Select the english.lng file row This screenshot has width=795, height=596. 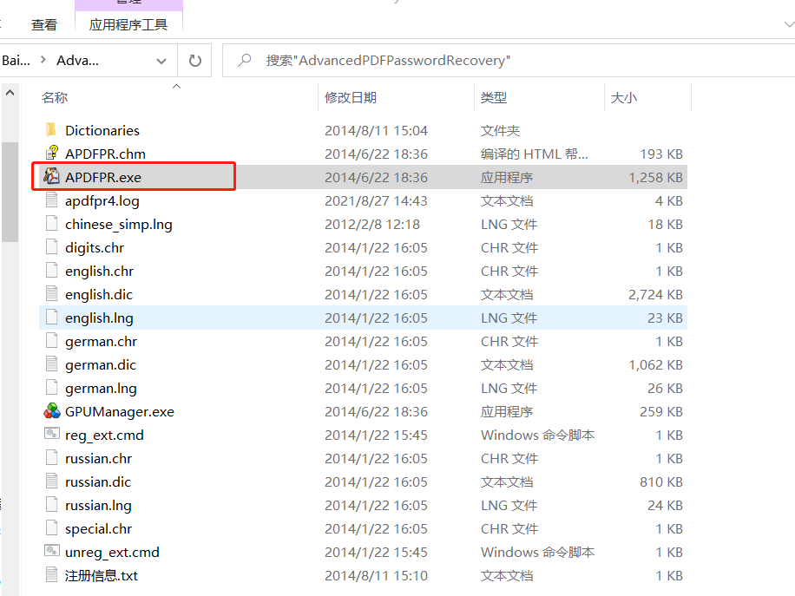99,318
